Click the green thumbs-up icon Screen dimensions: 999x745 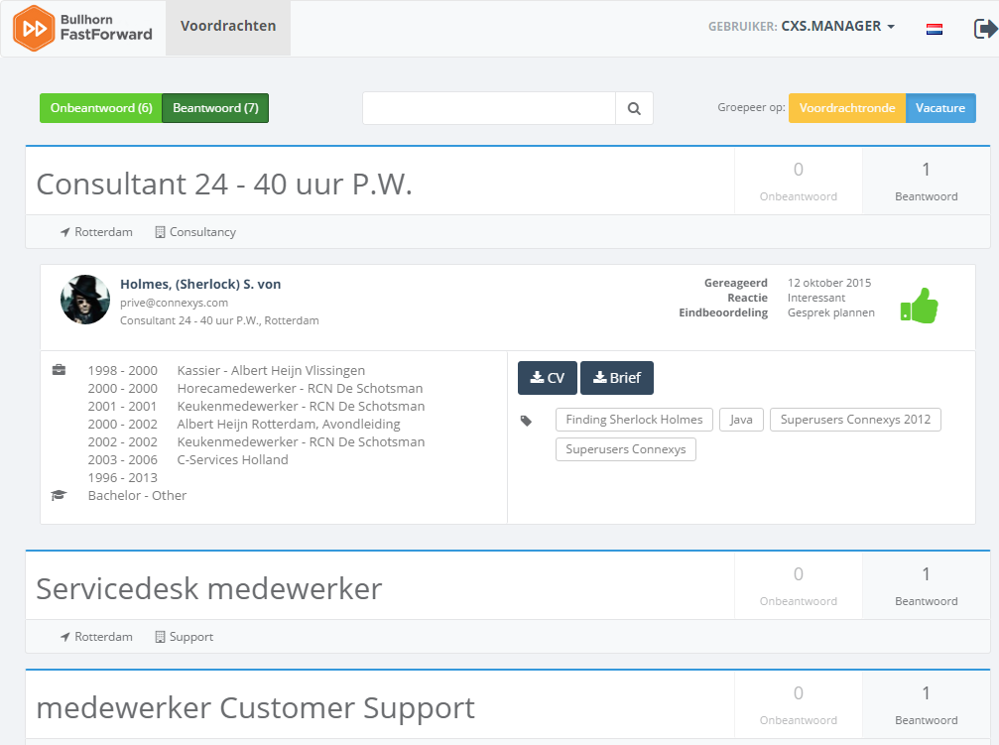919,306
